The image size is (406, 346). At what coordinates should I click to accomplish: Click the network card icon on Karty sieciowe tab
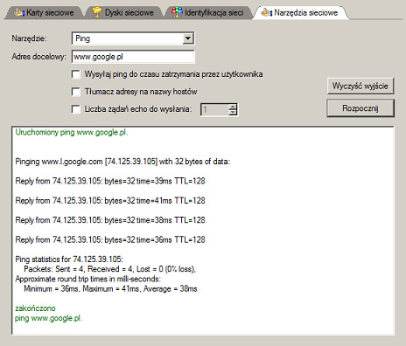pos(19,12)
